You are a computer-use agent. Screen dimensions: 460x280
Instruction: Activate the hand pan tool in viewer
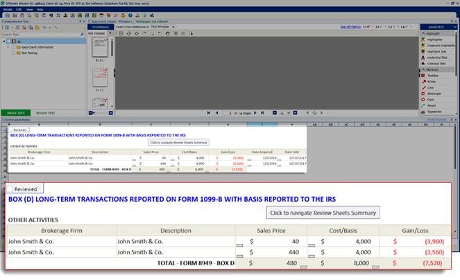(167, 34)
